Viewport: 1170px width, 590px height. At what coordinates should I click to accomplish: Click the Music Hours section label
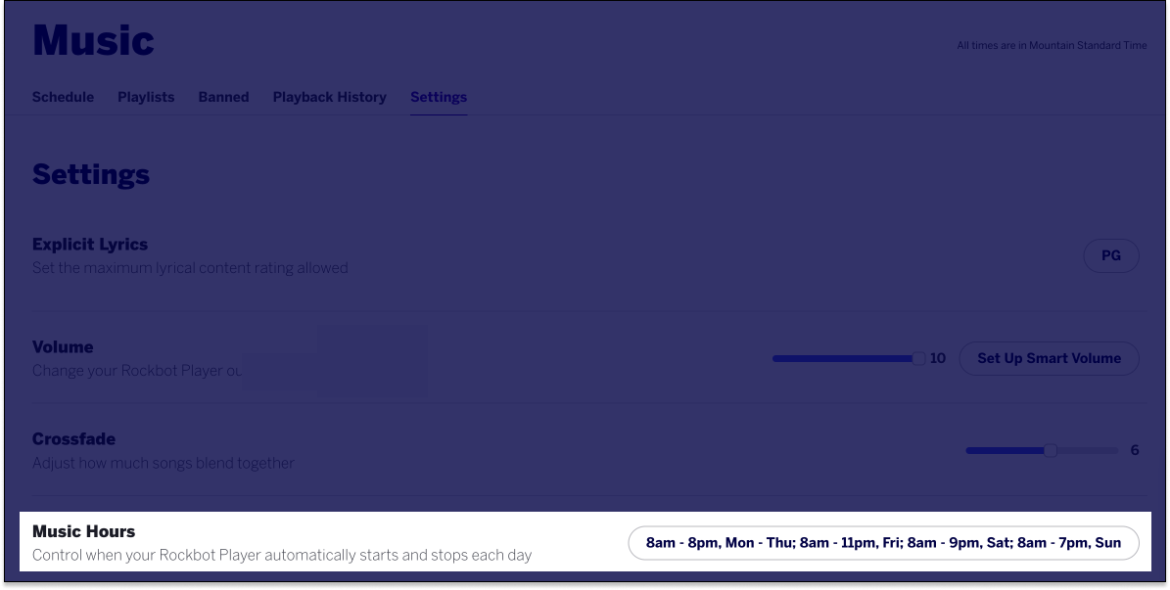[x=84, y=531]
